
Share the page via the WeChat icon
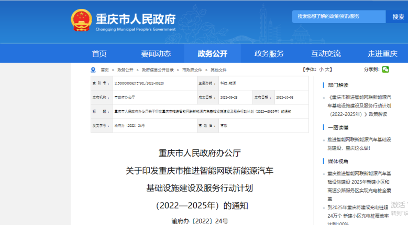tap(385, 69)
